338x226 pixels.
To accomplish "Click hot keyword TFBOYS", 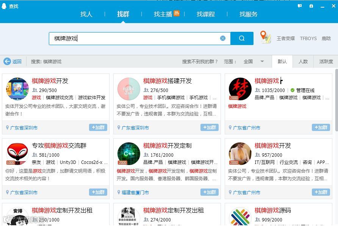I will point(308,38).
